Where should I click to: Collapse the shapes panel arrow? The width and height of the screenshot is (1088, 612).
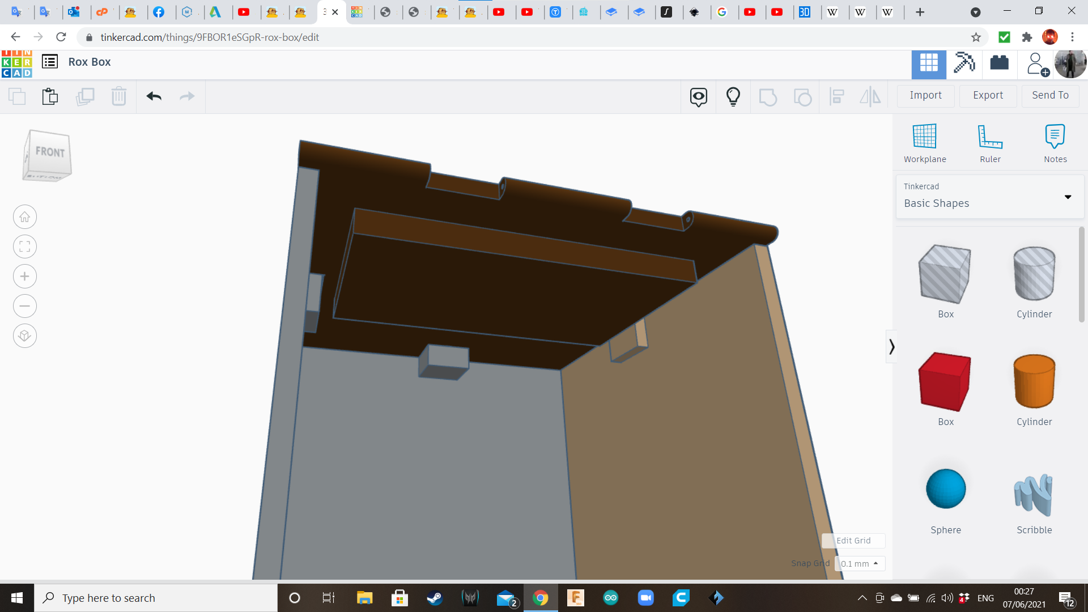[891, 346]
